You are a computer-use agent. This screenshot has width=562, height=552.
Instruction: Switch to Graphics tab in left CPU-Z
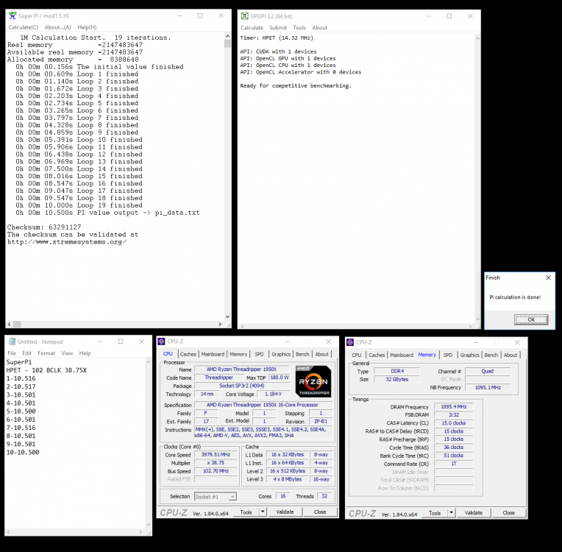click(281, 354)
